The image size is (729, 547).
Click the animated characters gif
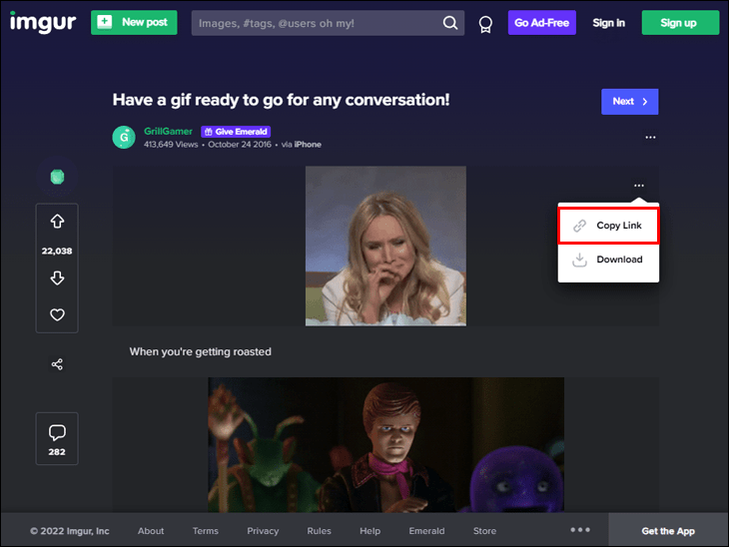385,445
